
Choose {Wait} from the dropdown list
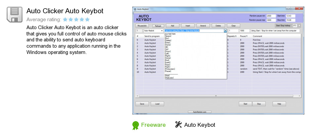point(167,75)
